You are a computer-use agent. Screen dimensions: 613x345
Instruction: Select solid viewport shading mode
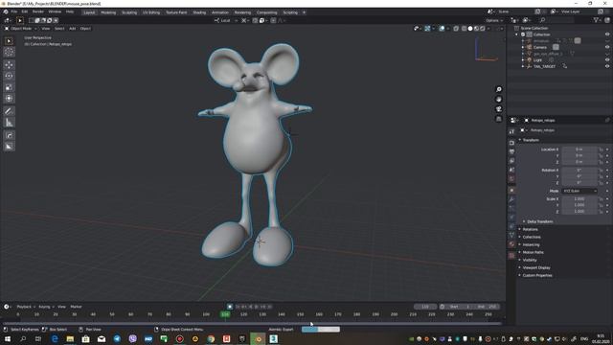click(470, 29)
